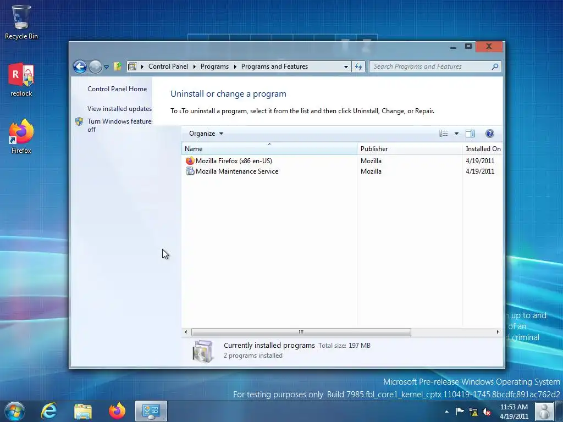Select Programs and Features breadcrumb segment
The height and width of the screenshot is (422, 563).
274,66
